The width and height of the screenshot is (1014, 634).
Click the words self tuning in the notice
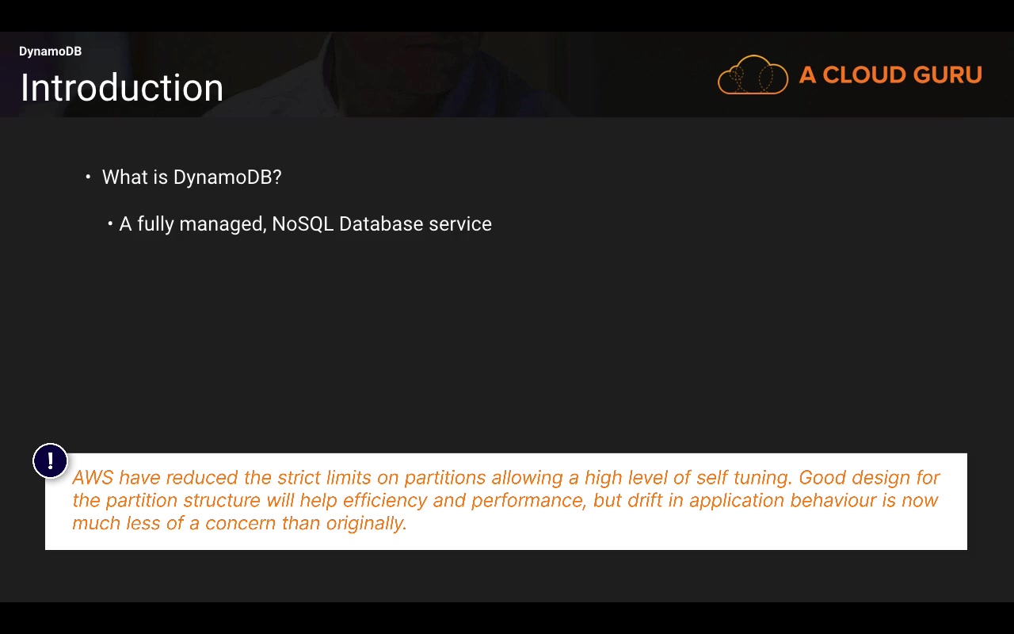pyautogui.click(x=743, y=477)
